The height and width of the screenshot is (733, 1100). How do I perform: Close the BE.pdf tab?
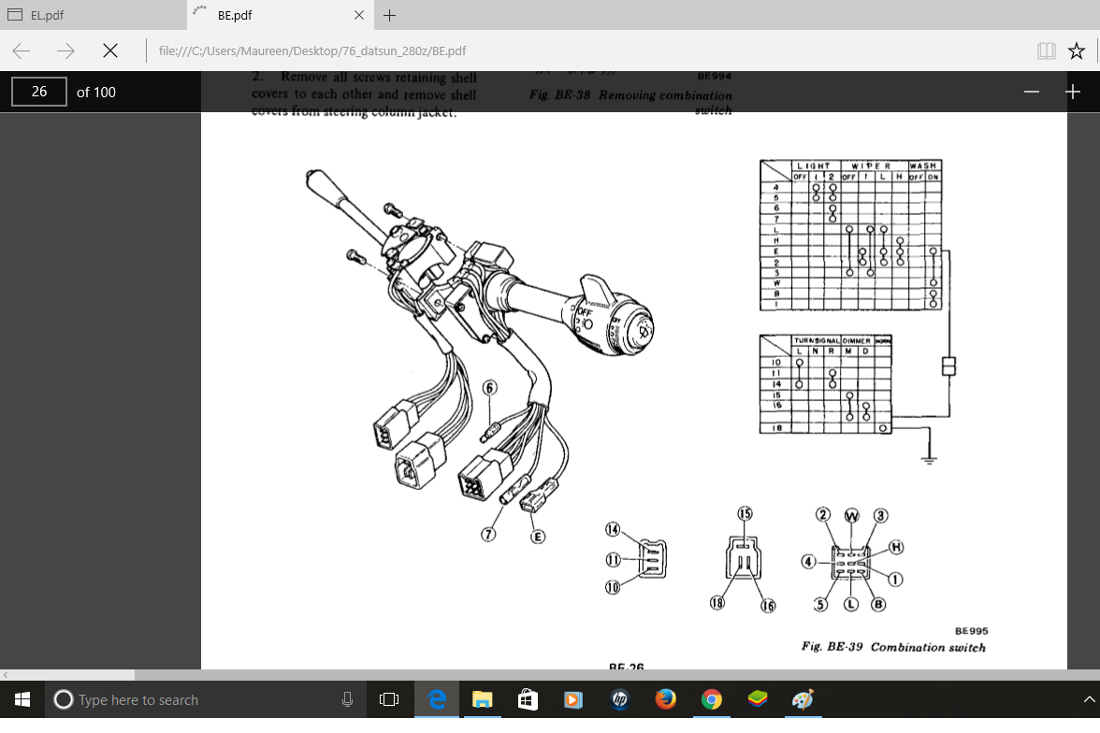tap(359, 15)
